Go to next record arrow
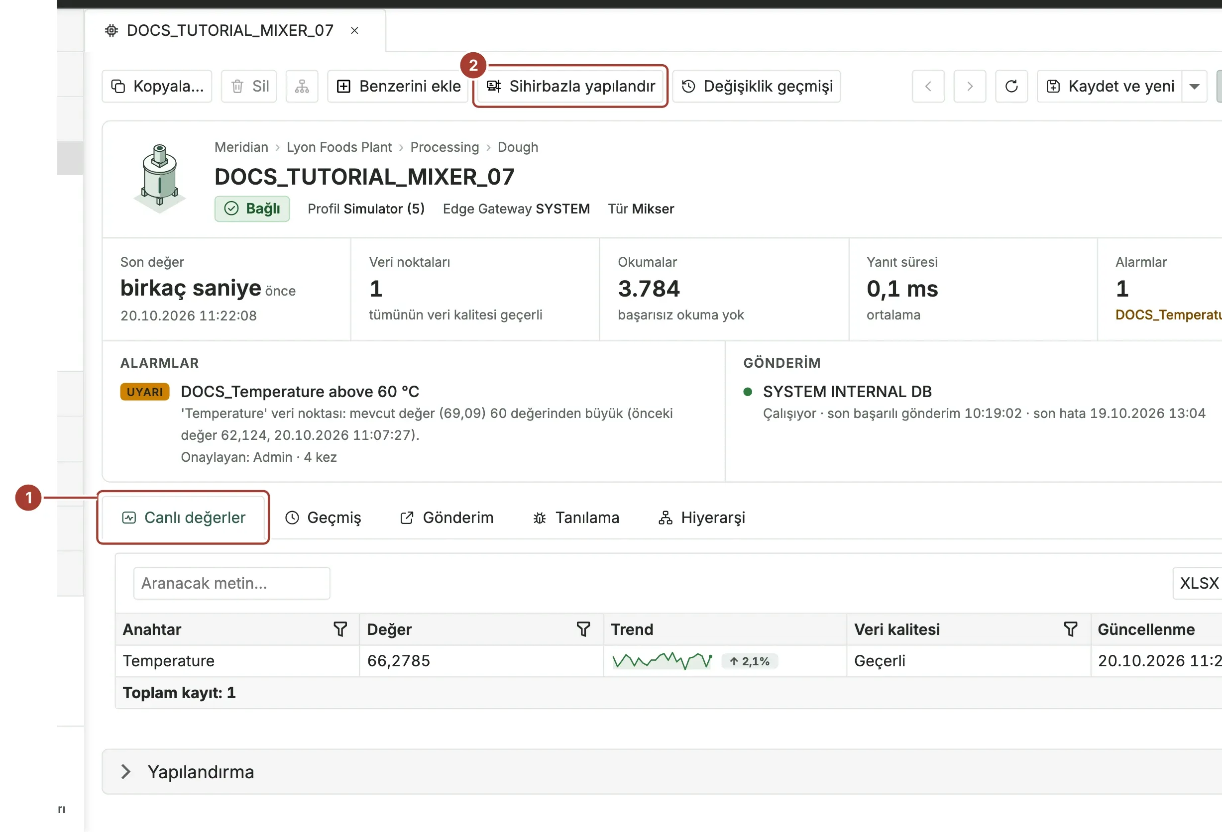This screenshot has height=832, width=1222. pos(970,86)
